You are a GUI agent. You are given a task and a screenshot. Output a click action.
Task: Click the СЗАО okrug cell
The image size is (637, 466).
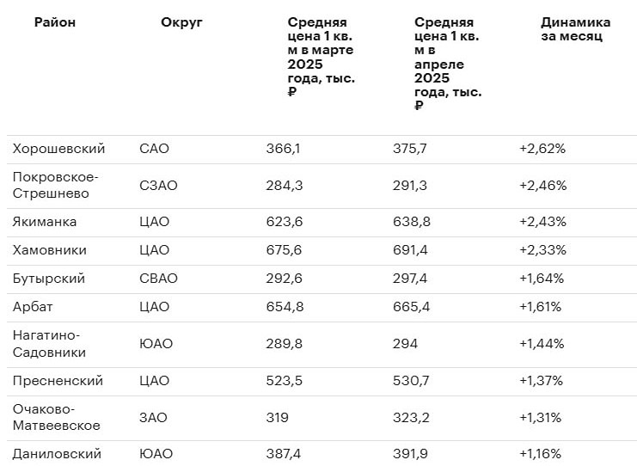click(158, 185)
